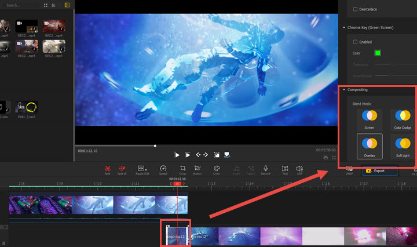417x247 pixels.
Task: Select the Color Dodge blend mode
Action: click(403, 119)
